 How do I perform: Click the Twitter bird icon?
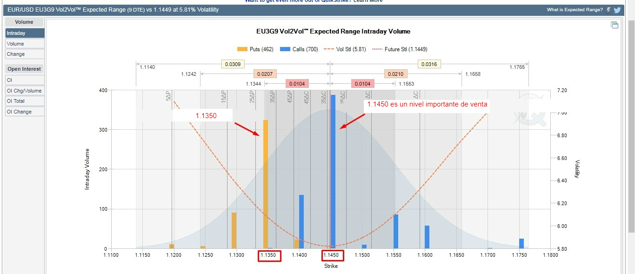coord(617,10)
